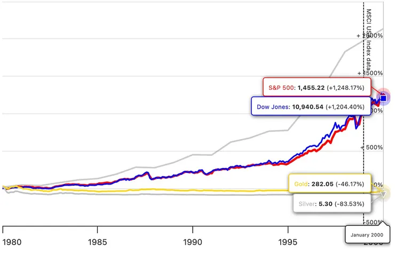Screen dimensions: 395x259
Task: Select 1985 on the time axis
Action: (97, 243)
